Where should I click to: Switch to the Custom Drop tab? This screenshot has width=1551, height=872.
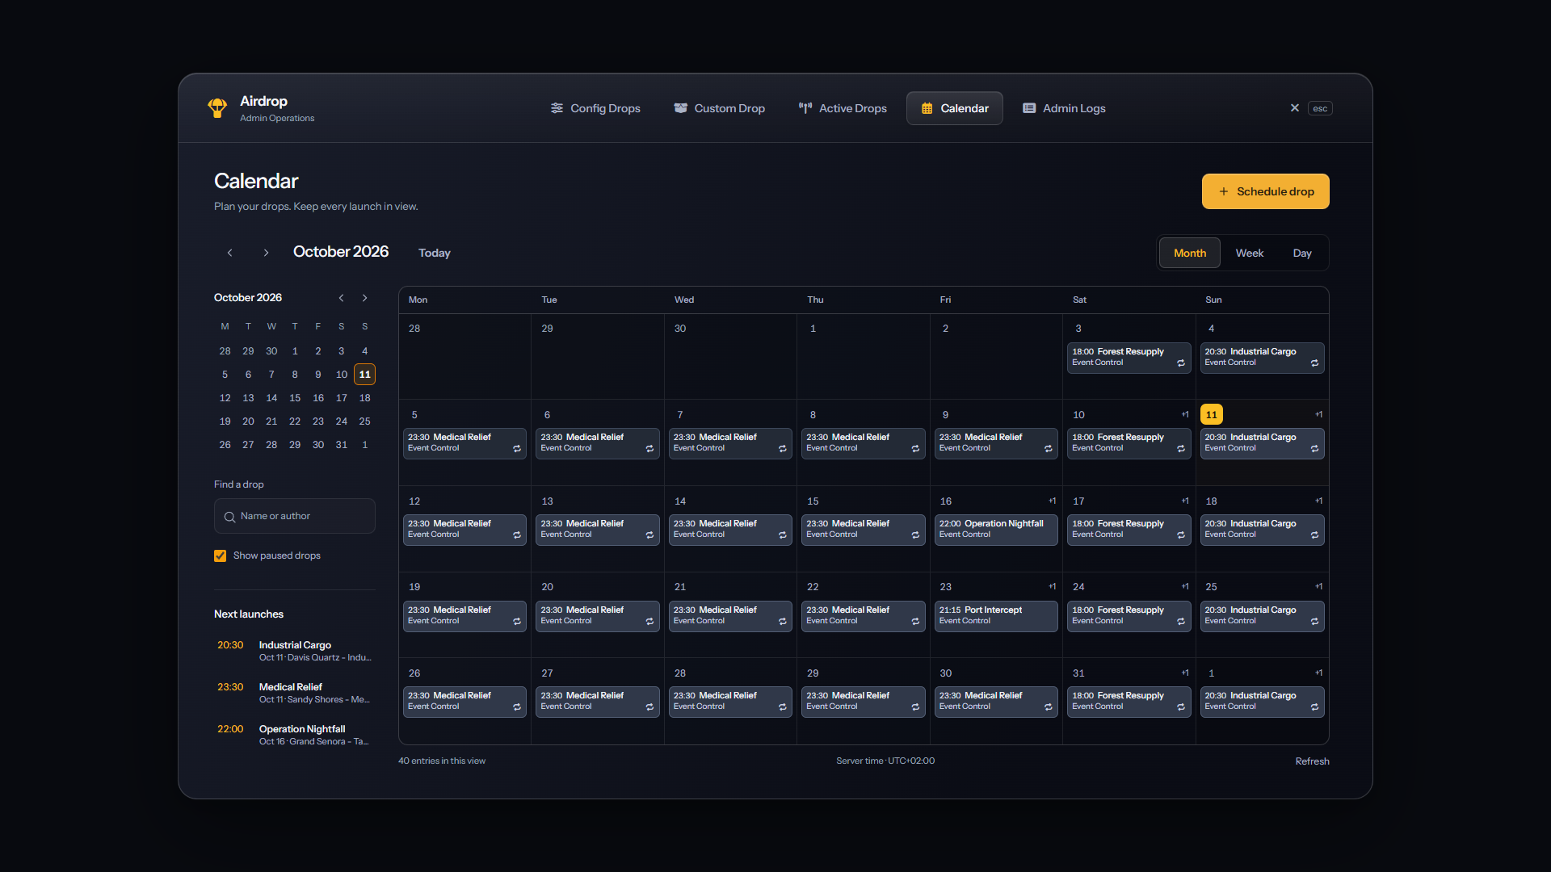pos(720,108)
